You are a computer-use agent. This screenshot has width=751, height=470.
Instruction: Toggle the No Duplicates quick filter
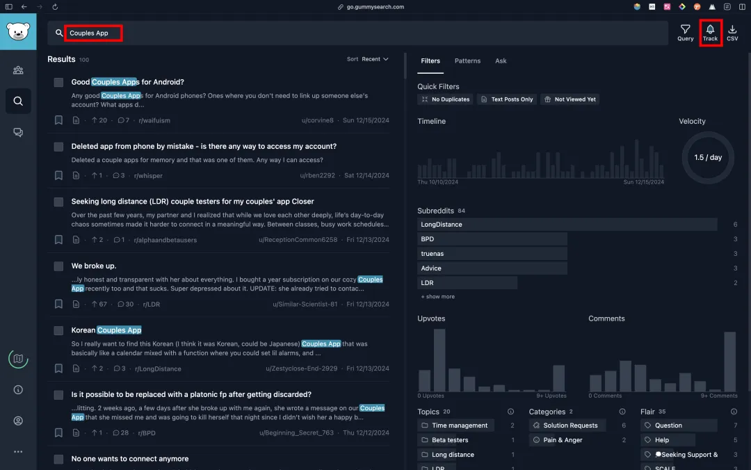(x=446, y=99)
